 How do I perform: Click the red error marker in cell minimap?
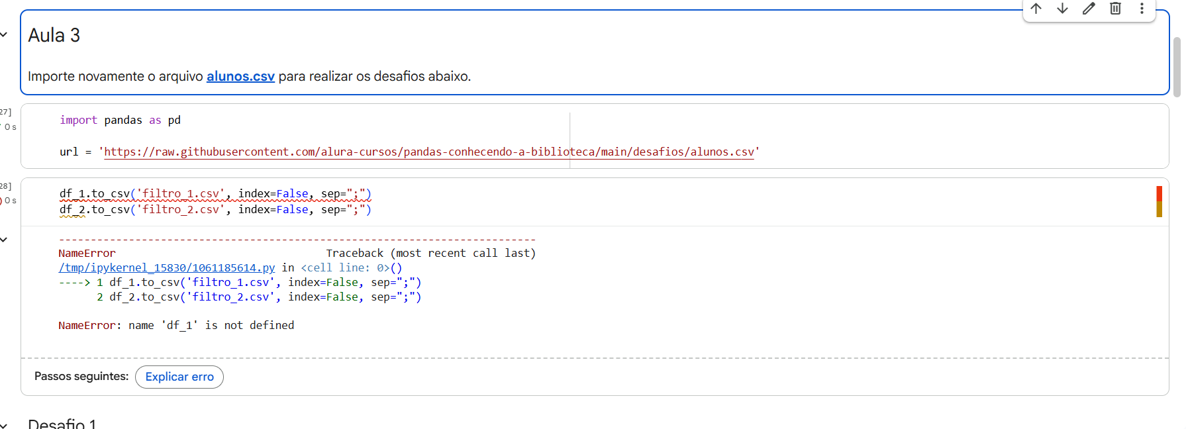(1160, 193)
